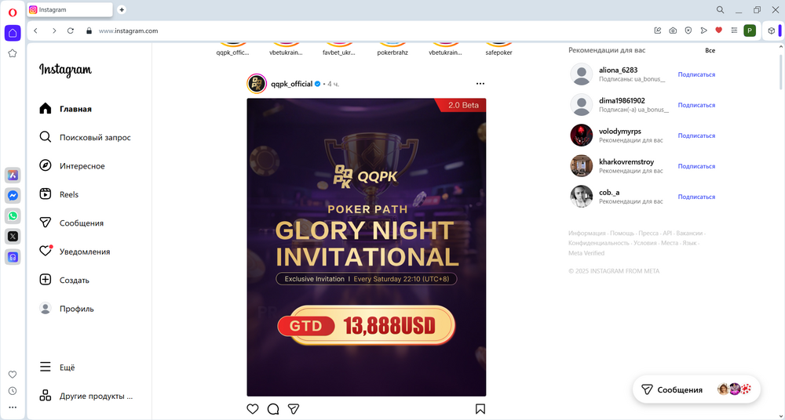Like the qqpk_official post with heart icon
785x420 pixels.
click(x=253, y=409)
